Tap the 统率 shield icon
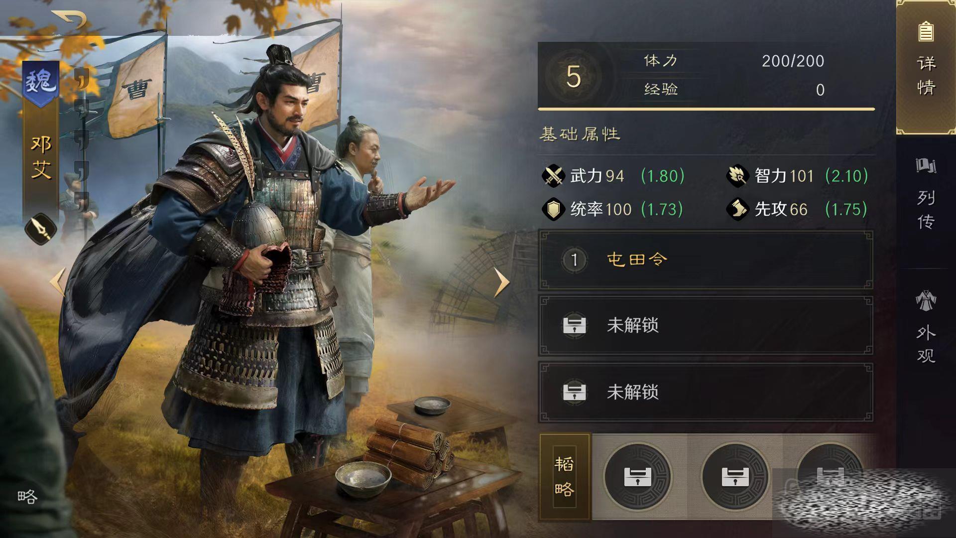This screenshot has width=956, height=538. click(553, 209)
